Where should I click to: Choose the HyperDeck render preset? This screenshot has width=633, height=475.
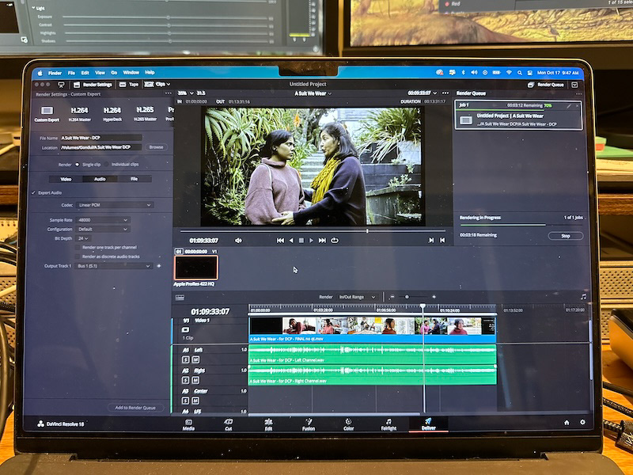pyautogui.click(x=112, y=113)
